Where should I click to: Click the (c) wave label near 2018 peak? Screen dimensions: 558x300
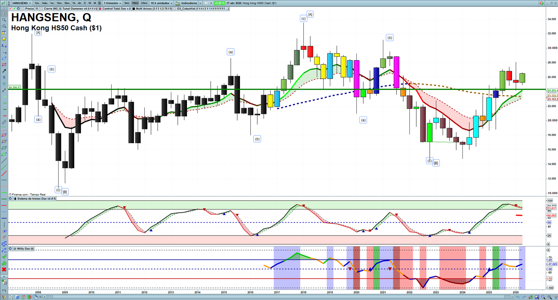(303, 19)
